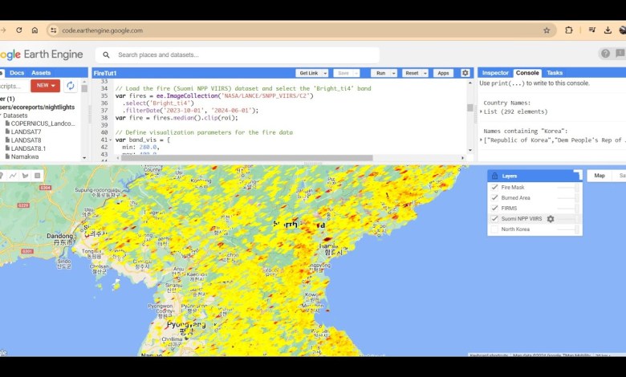Screen dimensions: 626x377
Task: Bookmark this page with the star
Action: pyautogui.click(x=547, y=30)
